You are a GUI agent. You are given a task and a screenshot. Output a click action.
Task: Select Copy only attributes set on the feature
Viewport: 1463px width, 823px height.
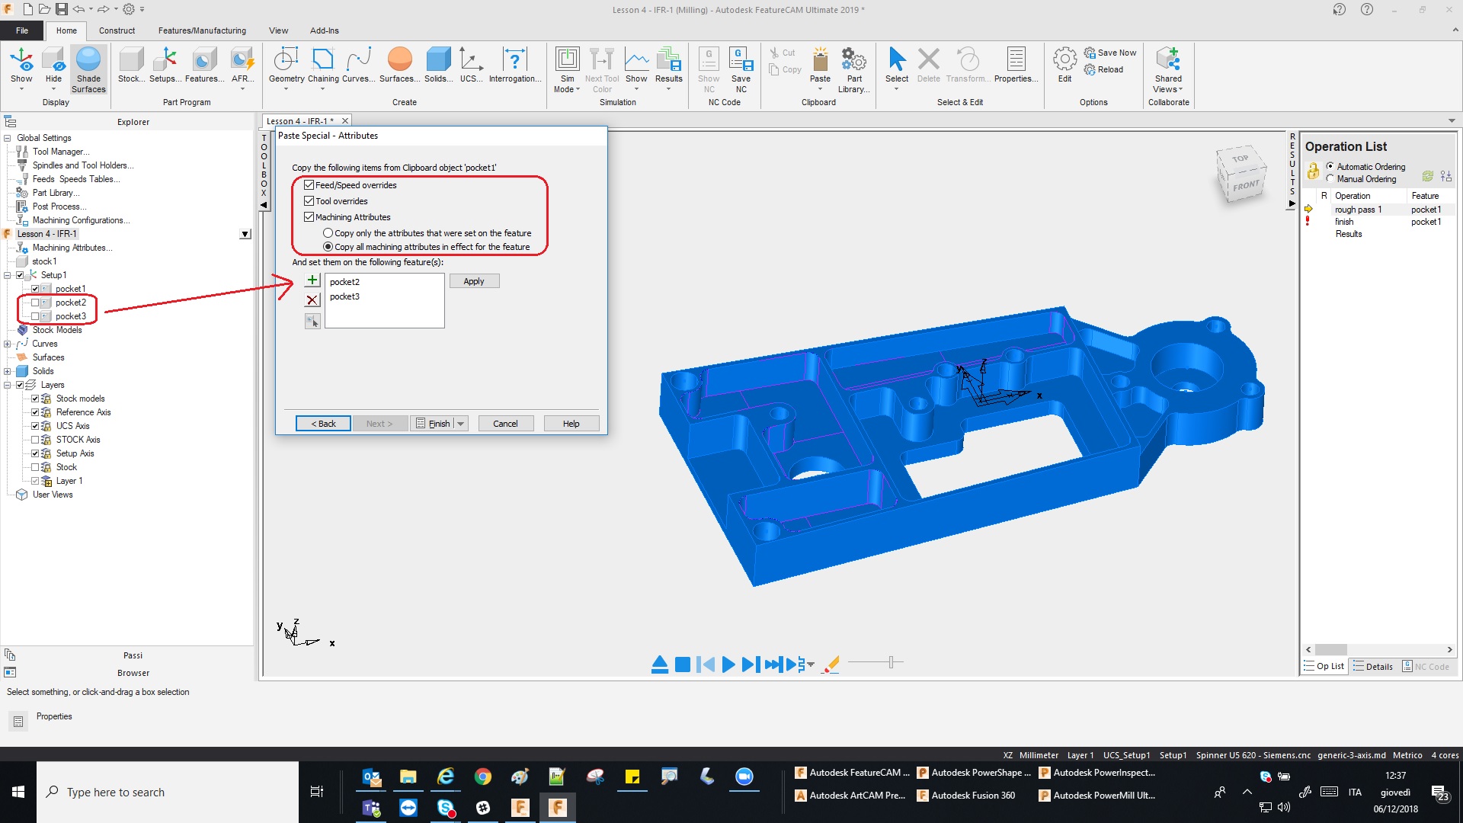click(x=328, y=233)
